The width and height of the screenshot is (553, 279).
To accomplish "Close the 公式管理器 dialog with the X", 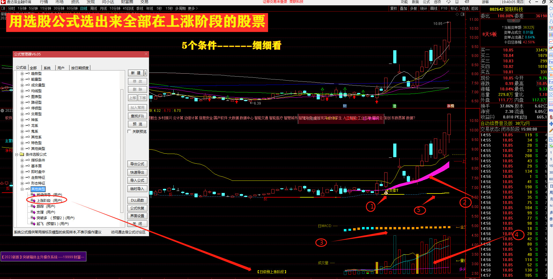I will (146, 54).
